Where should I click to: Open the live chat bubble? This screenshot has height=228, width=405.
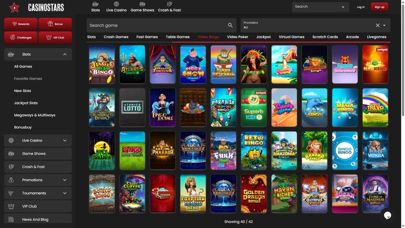click(387, 215)
